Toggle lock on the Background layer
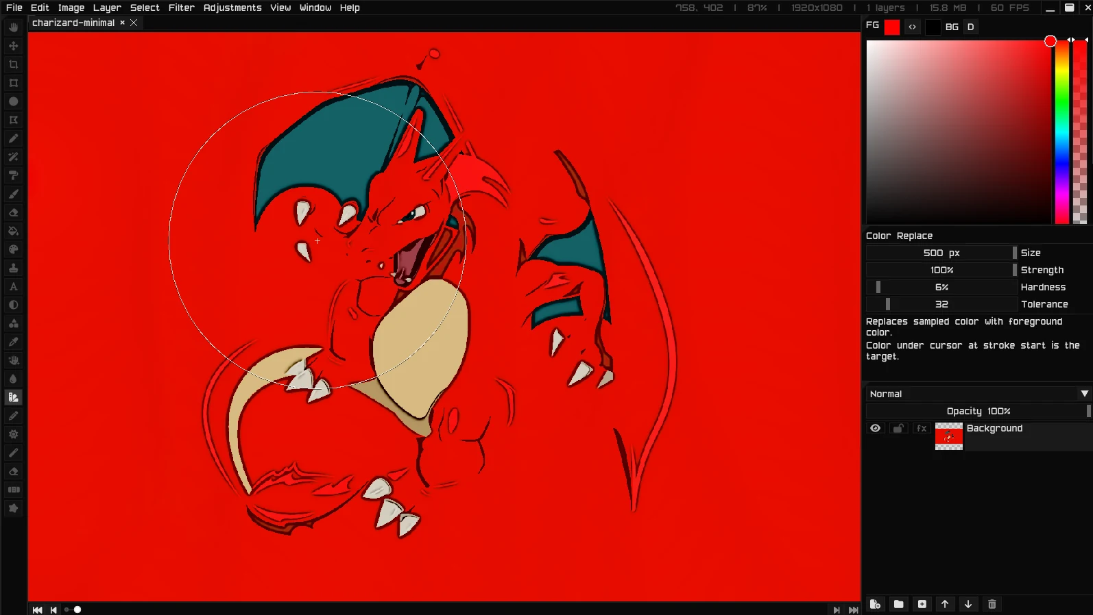Viewport: 1093px width, 615px height. pos(898,428)
